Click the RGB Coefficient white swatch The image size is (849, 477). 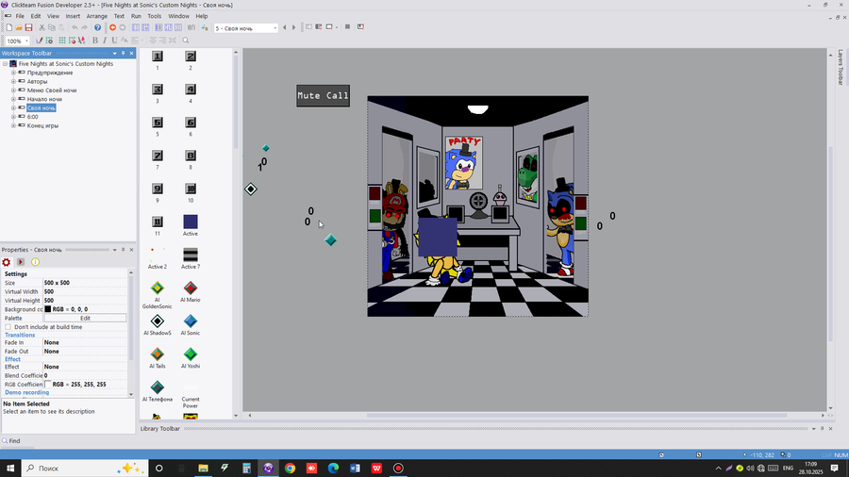click(48, 384)
